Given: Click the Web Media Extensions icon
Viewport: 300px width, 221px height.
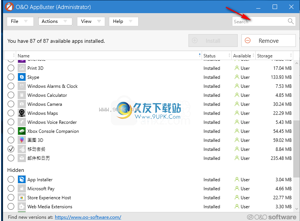Looking at the screenshot, I should (22, 206).
